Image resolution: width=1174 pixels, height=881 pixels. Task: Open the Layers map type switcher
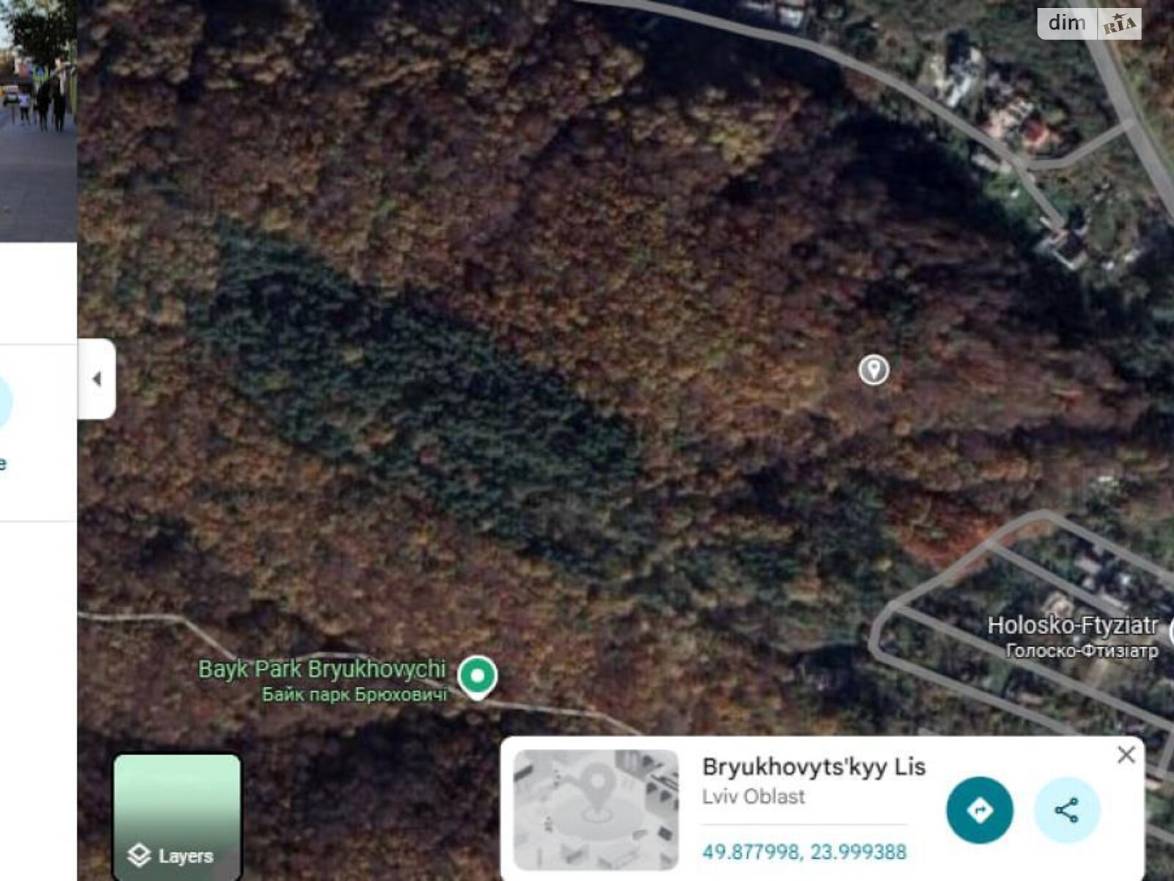[177, 817]
